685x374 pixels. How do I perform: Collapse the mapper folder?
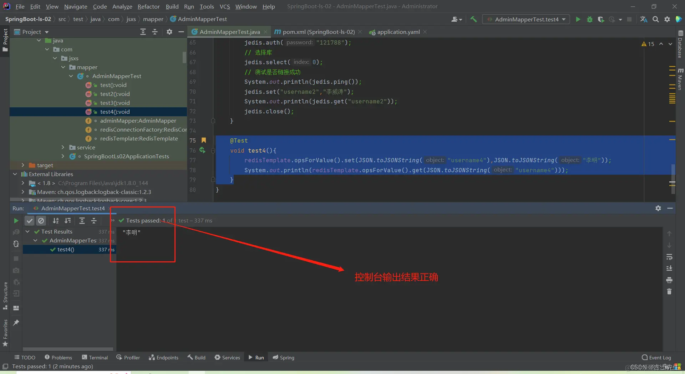pos(63,67)
